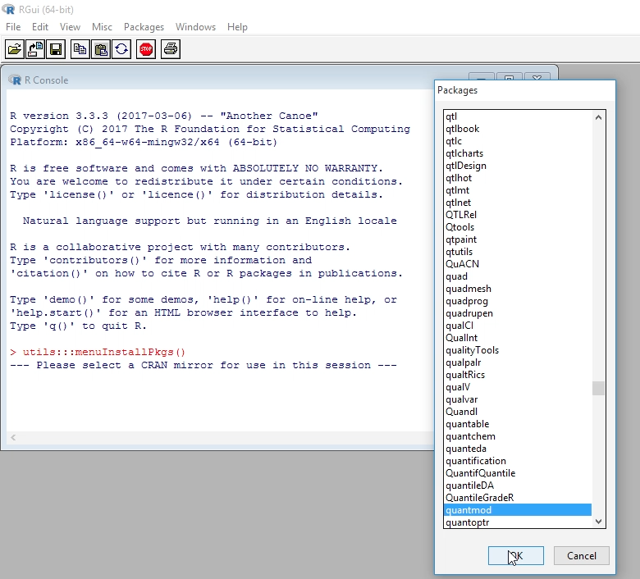Select the quantileDA package
Screen dimensions: 640x579
(517, 486)
